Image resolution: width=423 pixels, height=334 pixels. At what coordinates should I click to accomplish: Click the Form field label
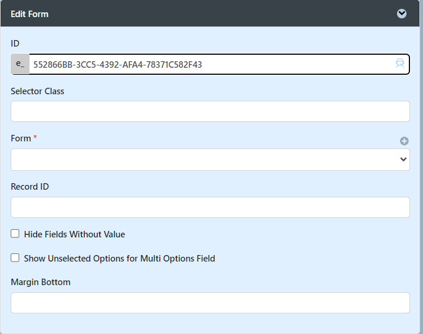point(21,138)
